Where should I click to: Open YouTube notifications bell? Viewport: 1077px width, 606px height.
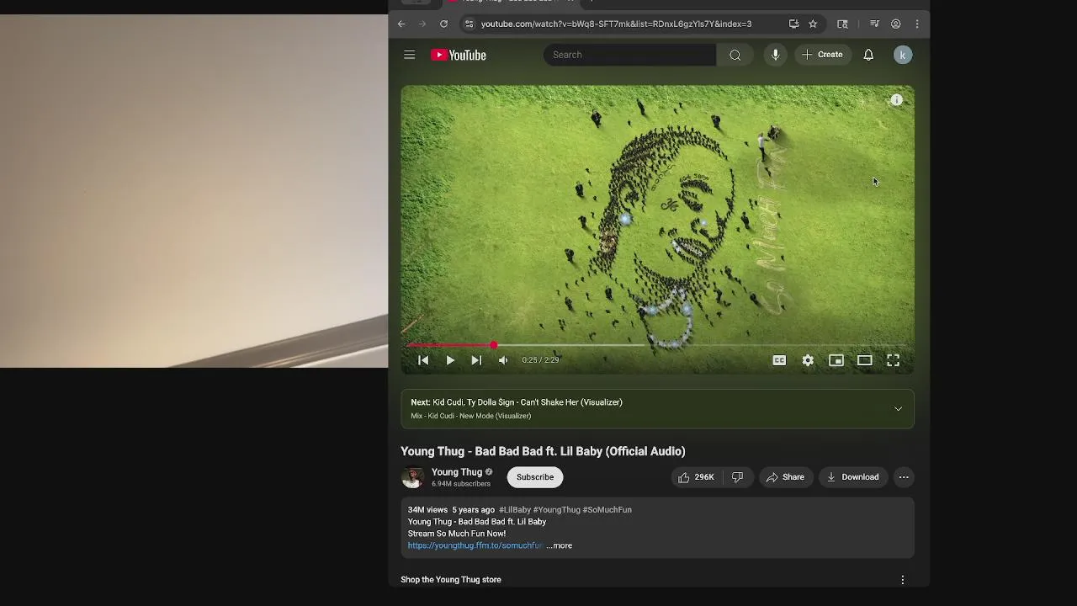868,55
